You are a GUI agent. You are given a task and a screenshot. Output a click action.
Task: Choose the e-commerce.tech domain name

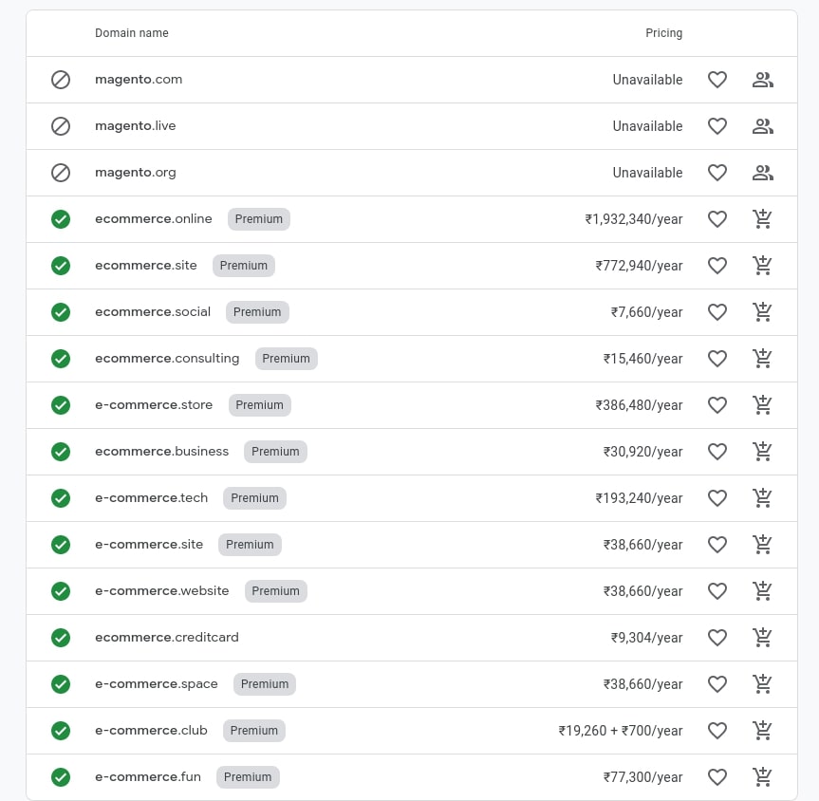click(152, 498)
